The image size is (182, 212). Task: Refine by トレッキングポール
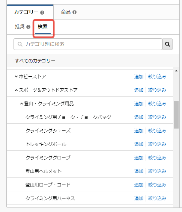click(157, 144)
